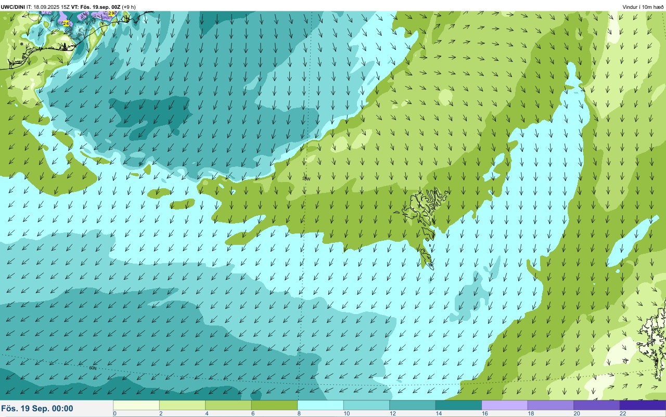666x417 pixels.
Task: Click legend scale number '14'
Action: click(x=438, y=414)
